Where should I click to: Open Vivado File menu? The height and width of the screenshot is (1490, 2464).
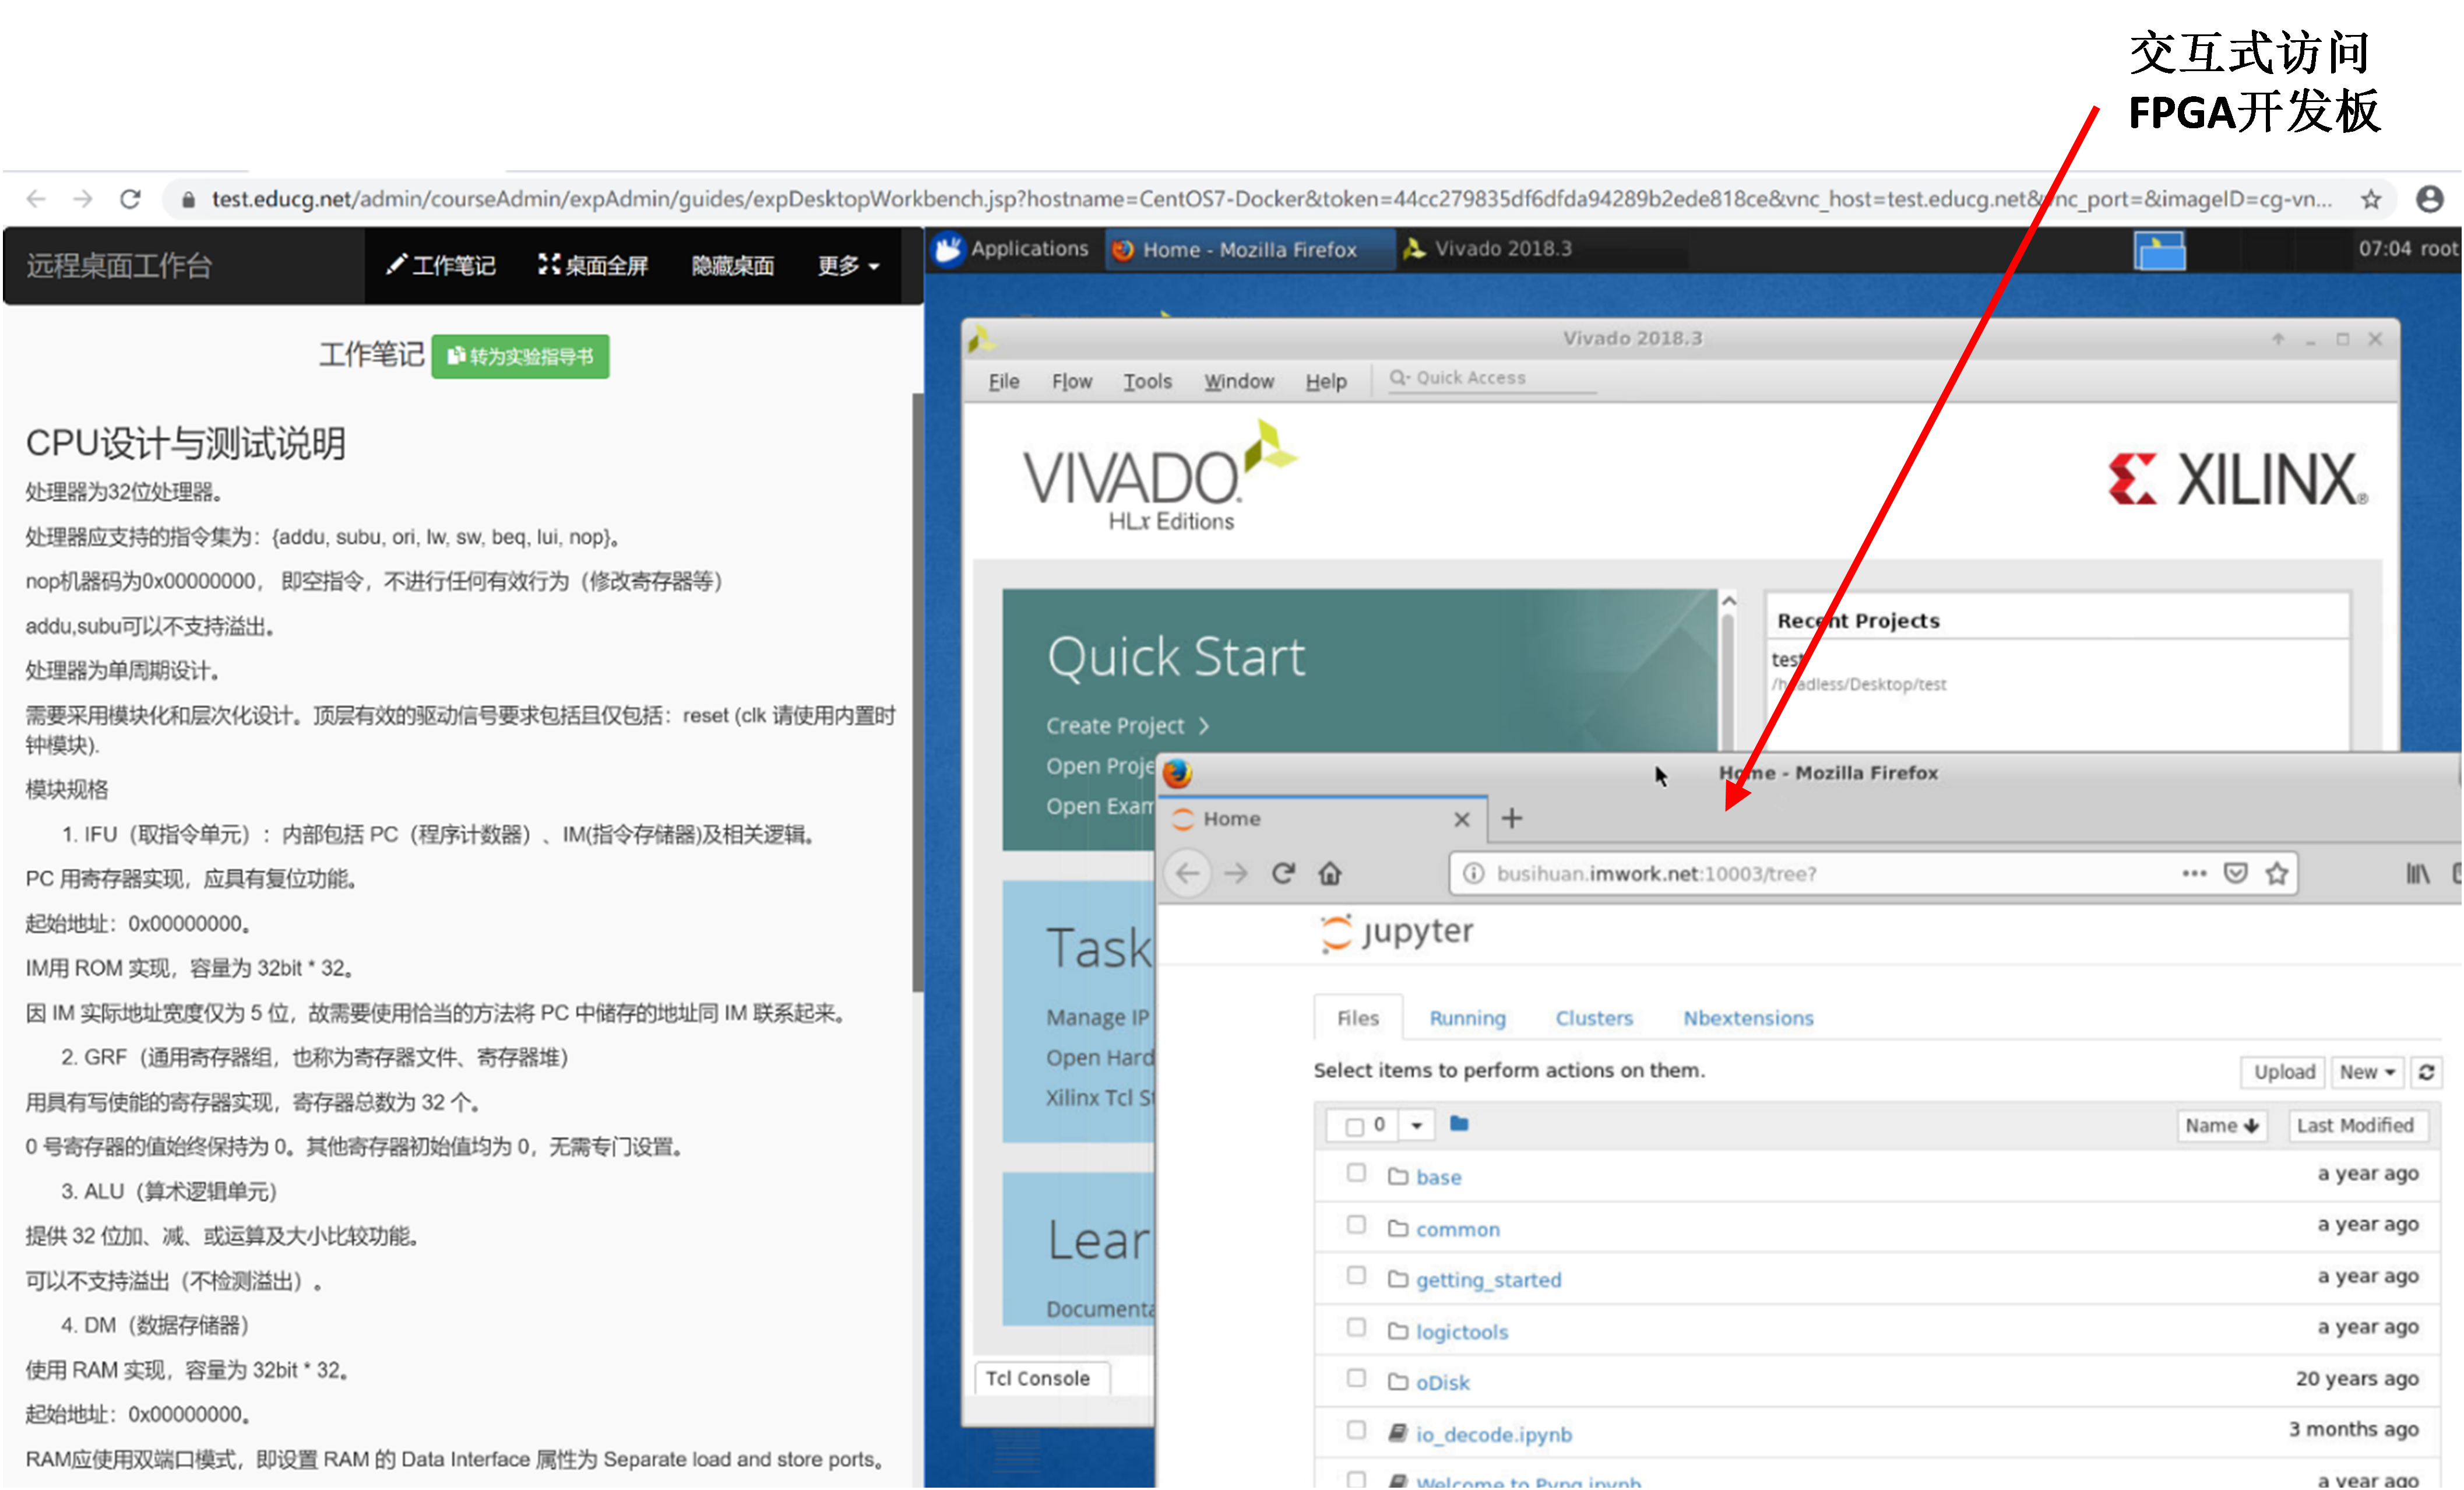(x=1003, y=381)
